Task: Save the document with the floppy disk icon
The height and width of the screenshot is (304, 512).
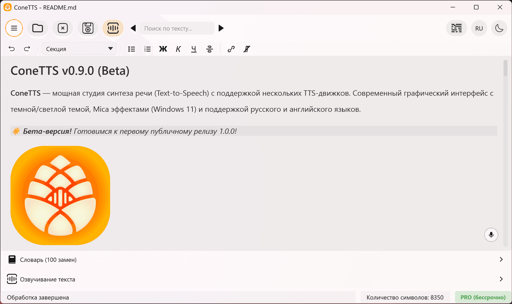Action: (88, 28)
